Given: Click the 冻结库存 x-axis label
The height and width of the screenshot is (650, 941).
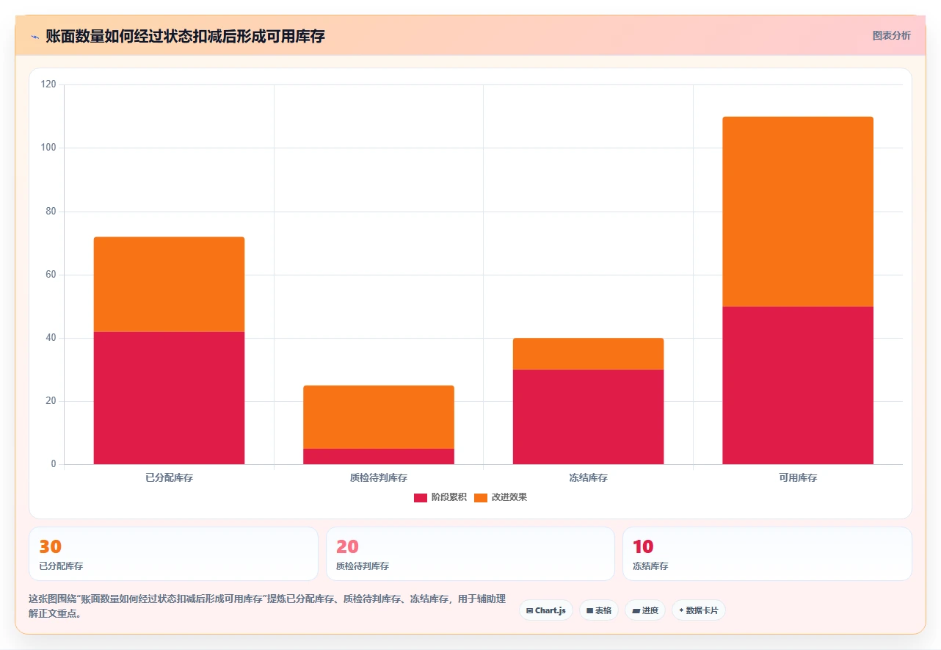Looking at the screenshot, I should 588,477.
